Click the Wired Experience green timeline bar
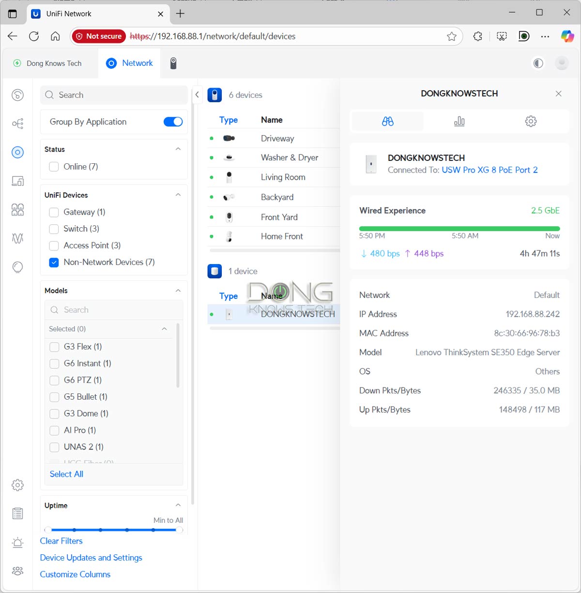Viewport: 581px width, 593px height. click(459, 228)
